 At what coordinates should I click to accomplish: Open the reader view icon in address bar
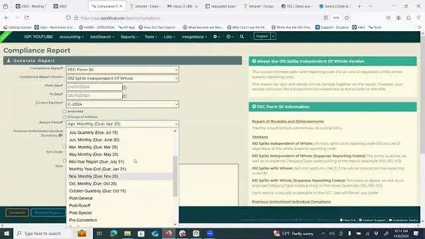click(325, 18)
